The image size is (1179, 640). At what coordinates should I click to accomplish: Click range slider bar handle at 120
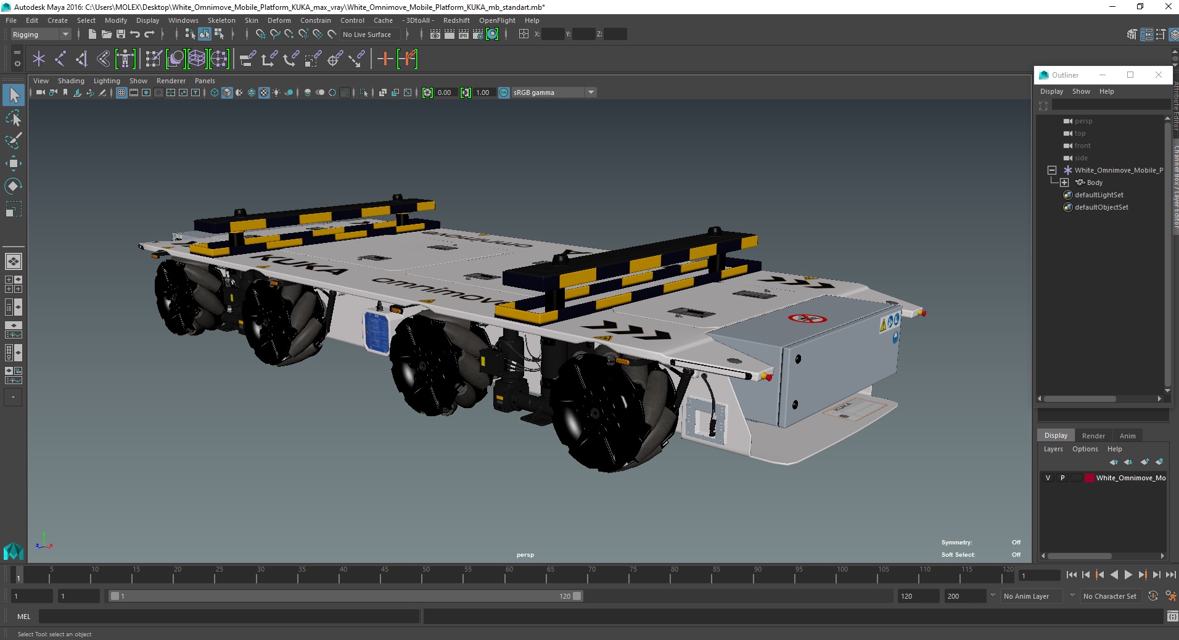[577, 596]
